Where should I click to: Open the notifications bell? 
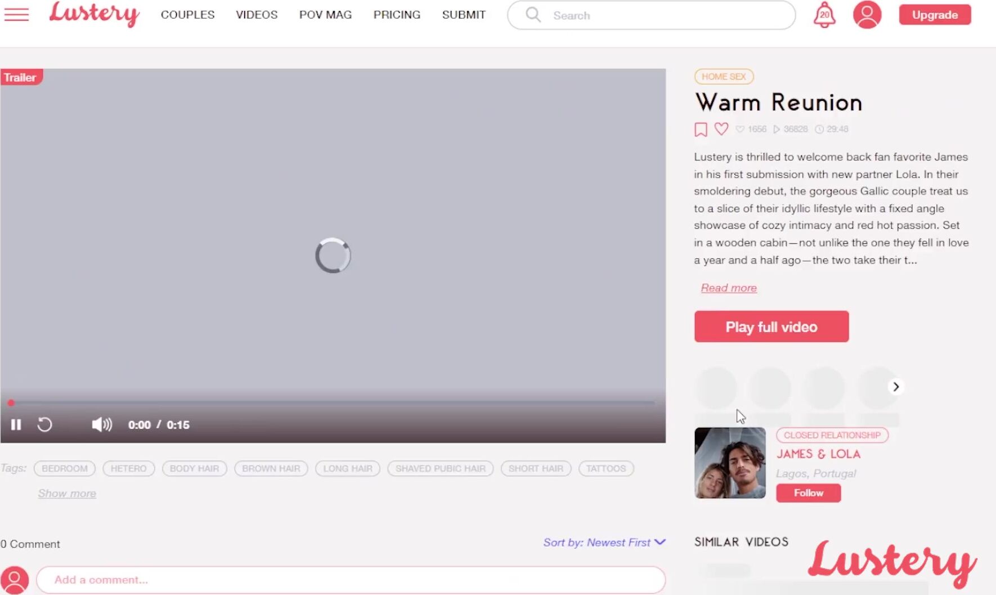click(824, 15)
